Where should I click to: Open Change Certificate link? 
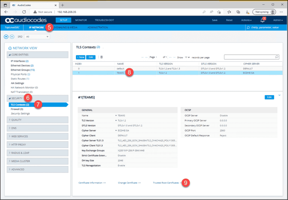pos(129,183)
